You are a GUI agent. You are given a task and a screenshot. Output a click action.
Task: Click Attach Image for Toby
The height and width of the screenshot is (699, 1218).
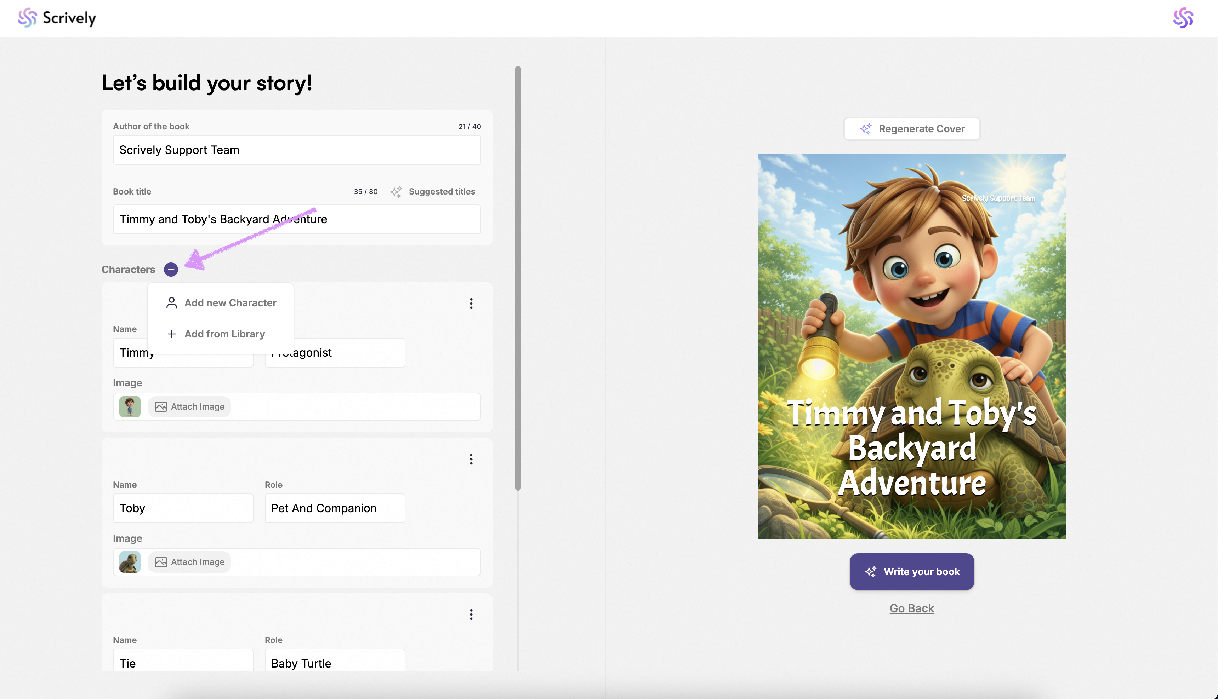(189, 562)
